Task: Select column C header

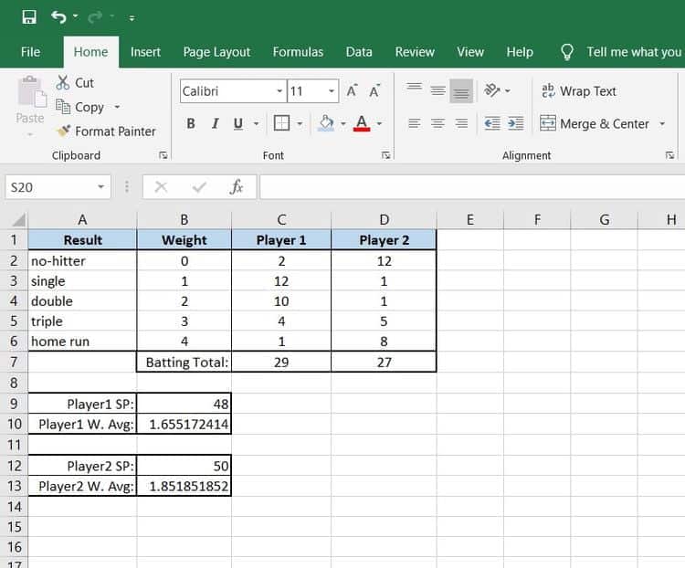Action: coord(281,220)
